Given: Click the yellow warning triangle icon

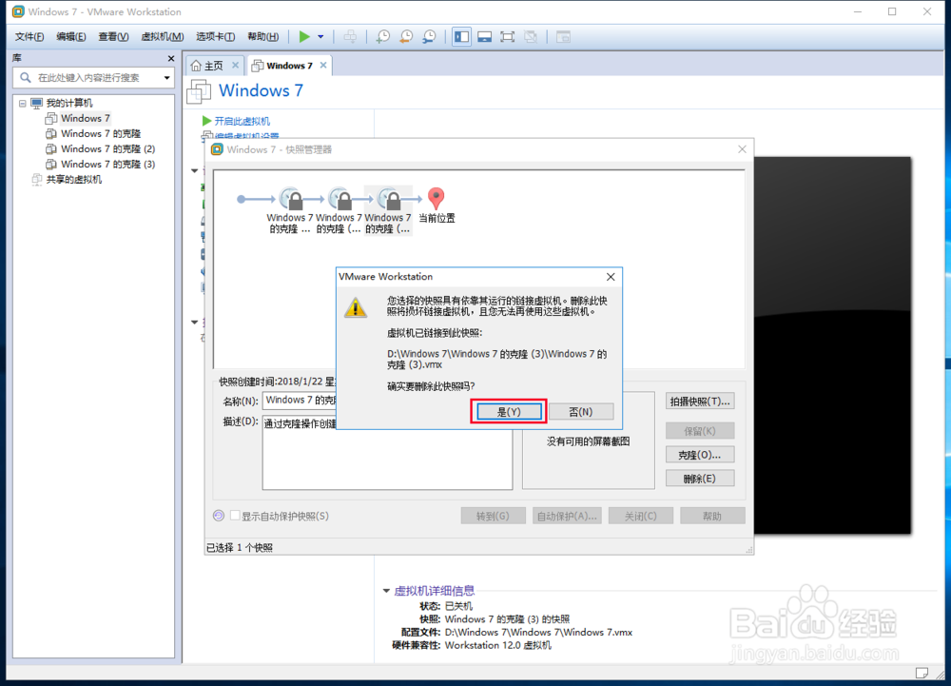Looking at the screenshot, I should (356, 307).
